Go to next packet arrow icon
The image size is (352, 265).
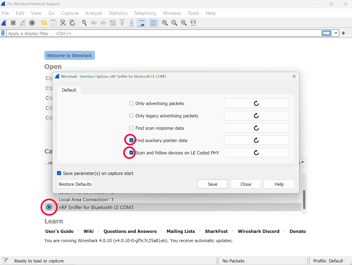(x=103, y=23)
